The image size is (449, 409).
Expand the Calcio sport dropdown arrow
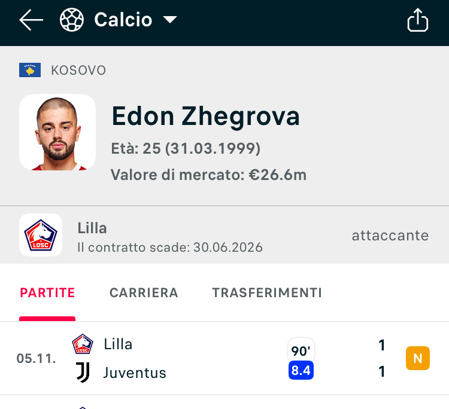[170, 20]
